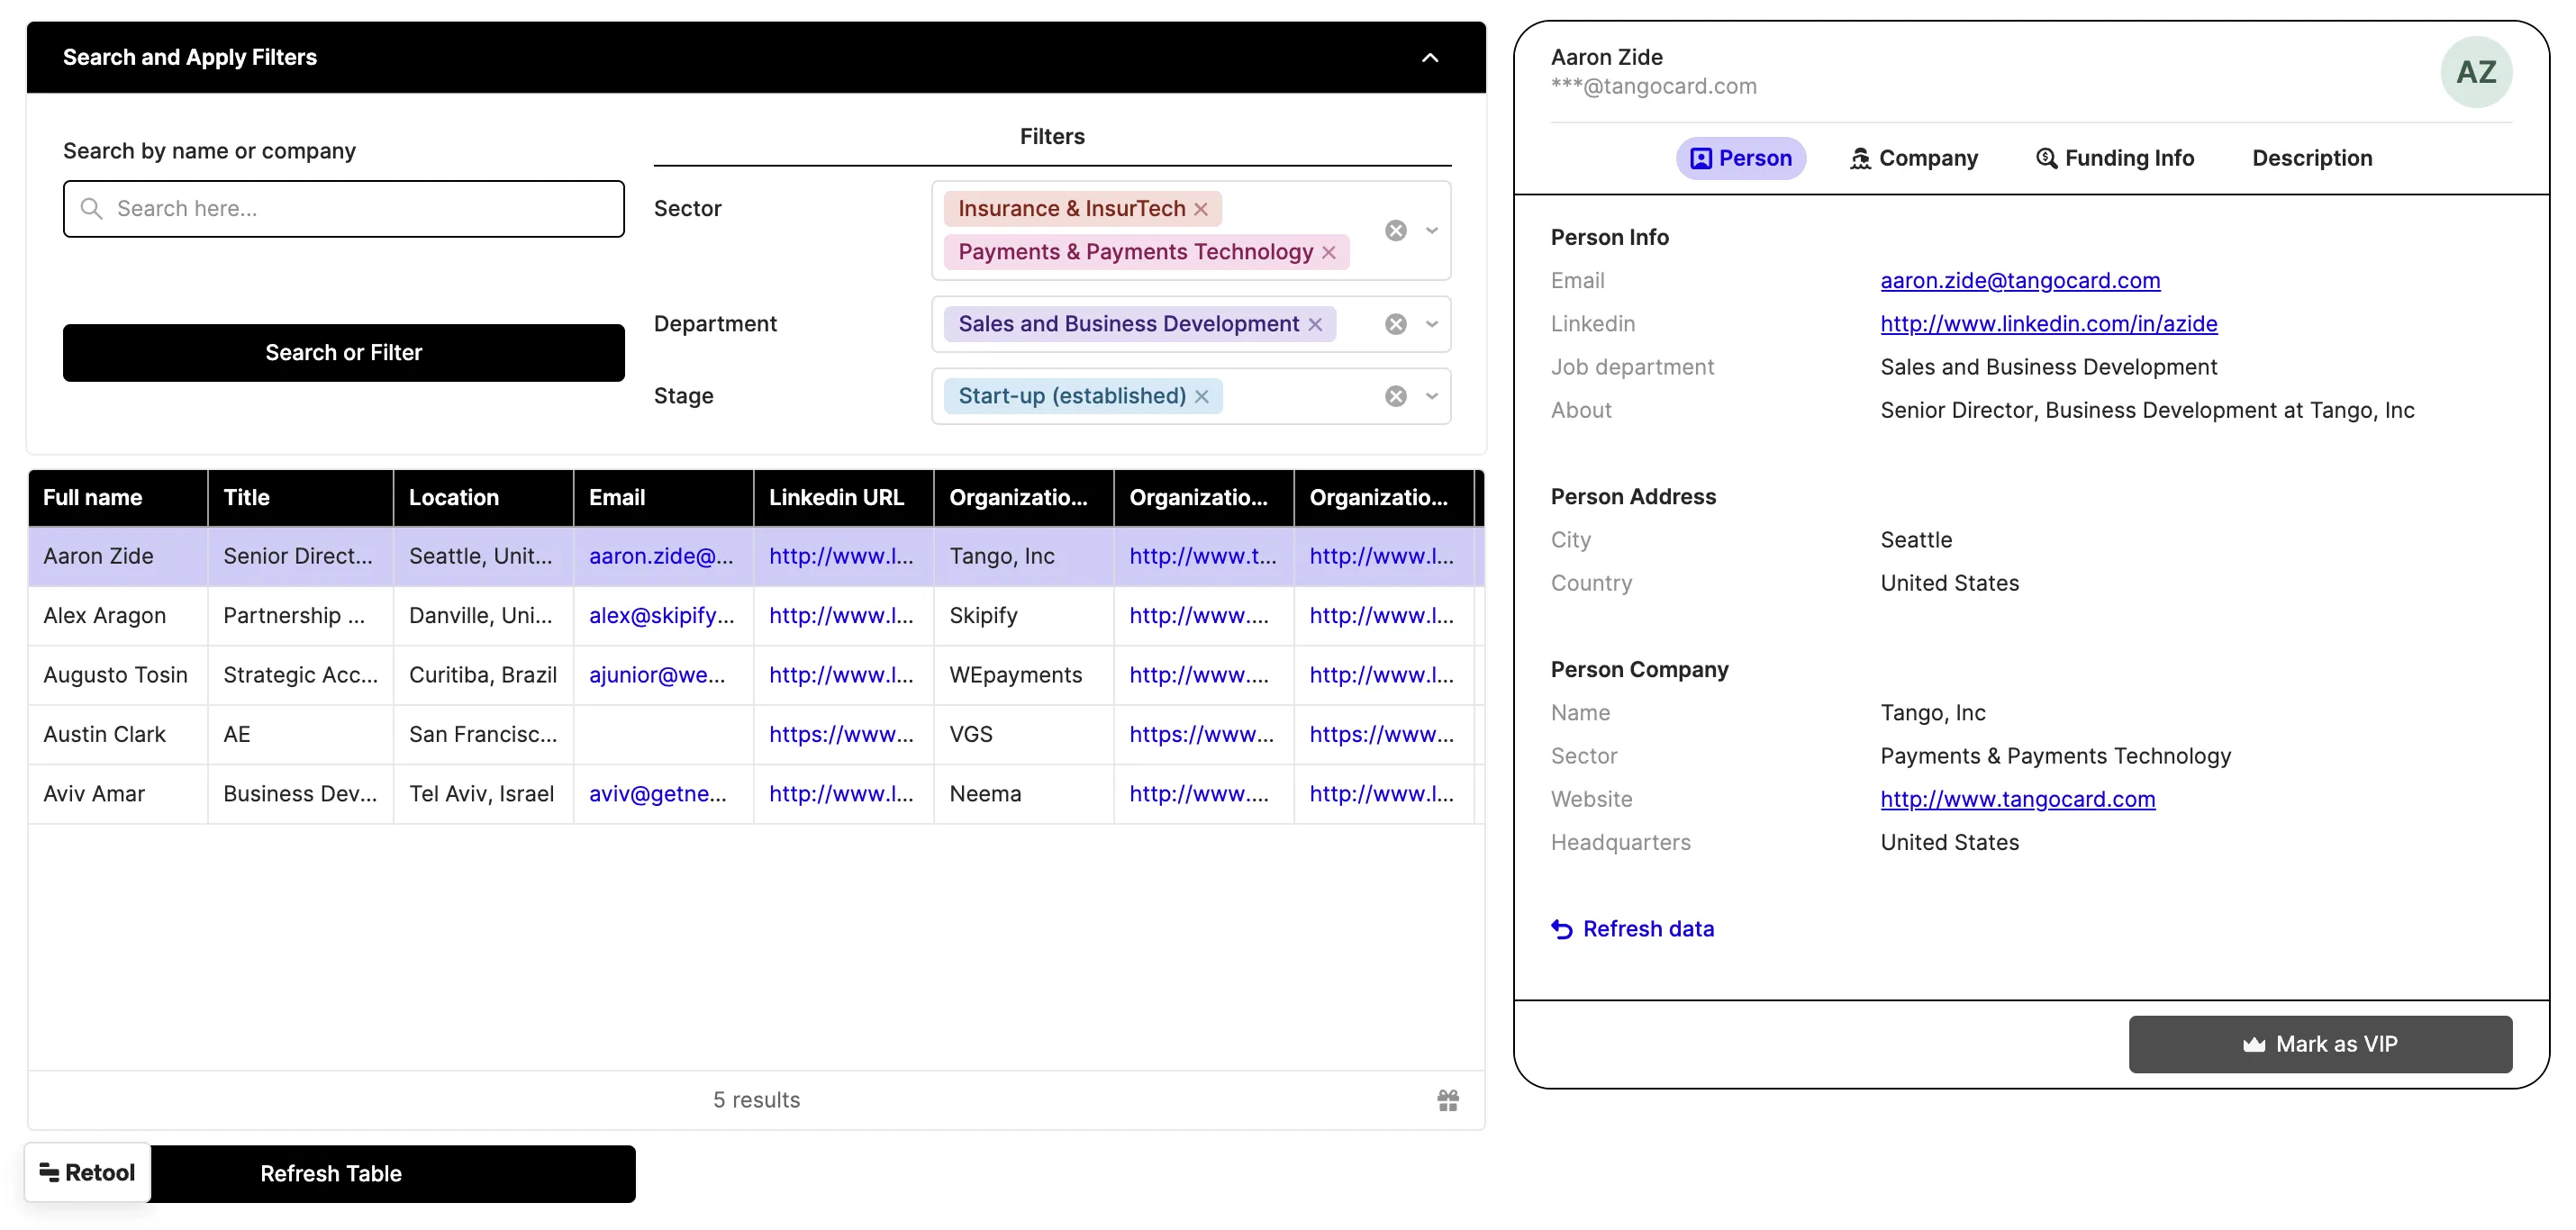2576x1230 pixels.
Task: Clear all Department filter selections
Action: click(x=1395, y=325)
